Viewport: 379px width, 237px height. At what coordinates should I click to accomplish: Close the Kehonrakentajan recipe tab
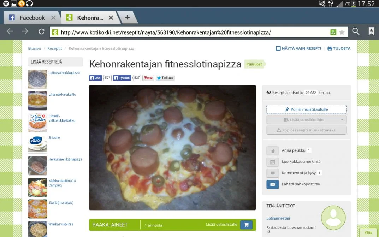pos(111,18)
